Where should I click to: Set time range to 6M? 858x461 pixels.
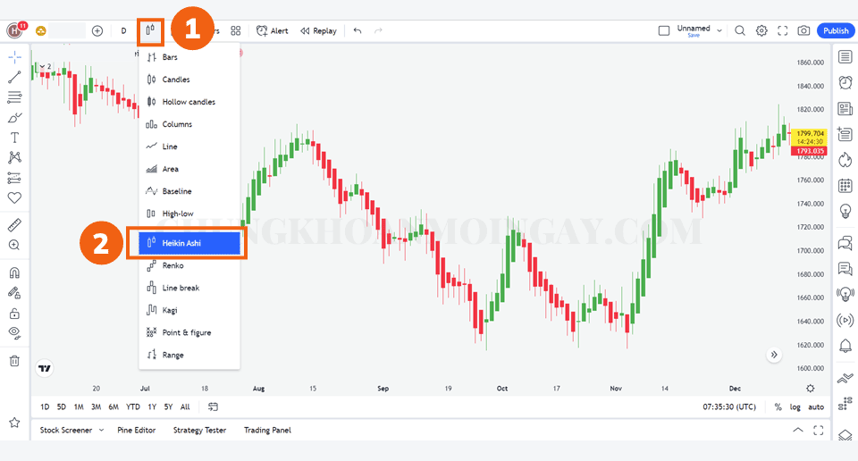pyautogui.click(x=114, y=407)
